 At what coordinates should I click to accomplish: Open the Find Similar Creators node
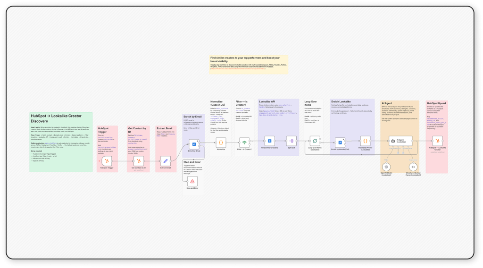pos(269,141)
